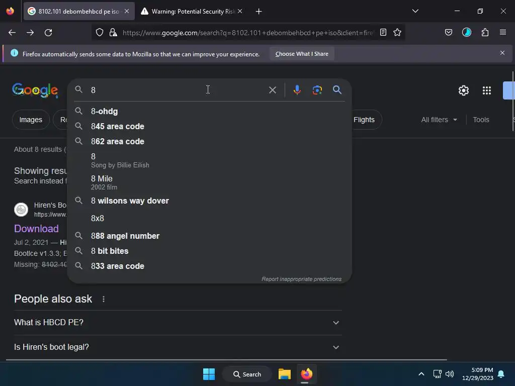Open Google quick settings gear
The height and width of the screenshot is (386, 515).
[x=463, y=90]
